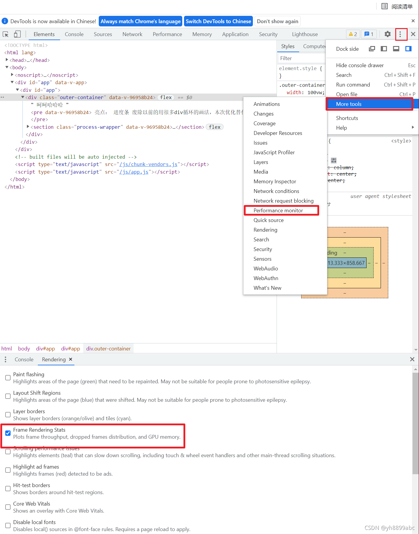The width and height of the screenshot is (419, 534).
Task: Expand the noscript element node
Action: (x=12, y=75)
